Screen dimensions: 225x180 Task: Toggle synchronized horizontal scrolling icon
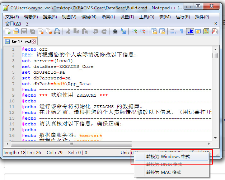click(x=162, y=31)
